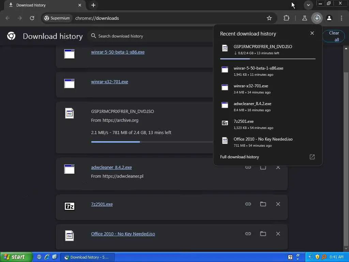Open the profile avatar icon
The height and width of the screenshot is (262, 349).
pyautogui.click(x=329, y=18)
